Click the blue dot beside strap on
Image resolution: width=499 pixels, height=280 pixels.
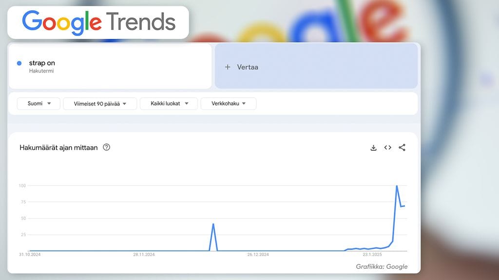[19, 63]
